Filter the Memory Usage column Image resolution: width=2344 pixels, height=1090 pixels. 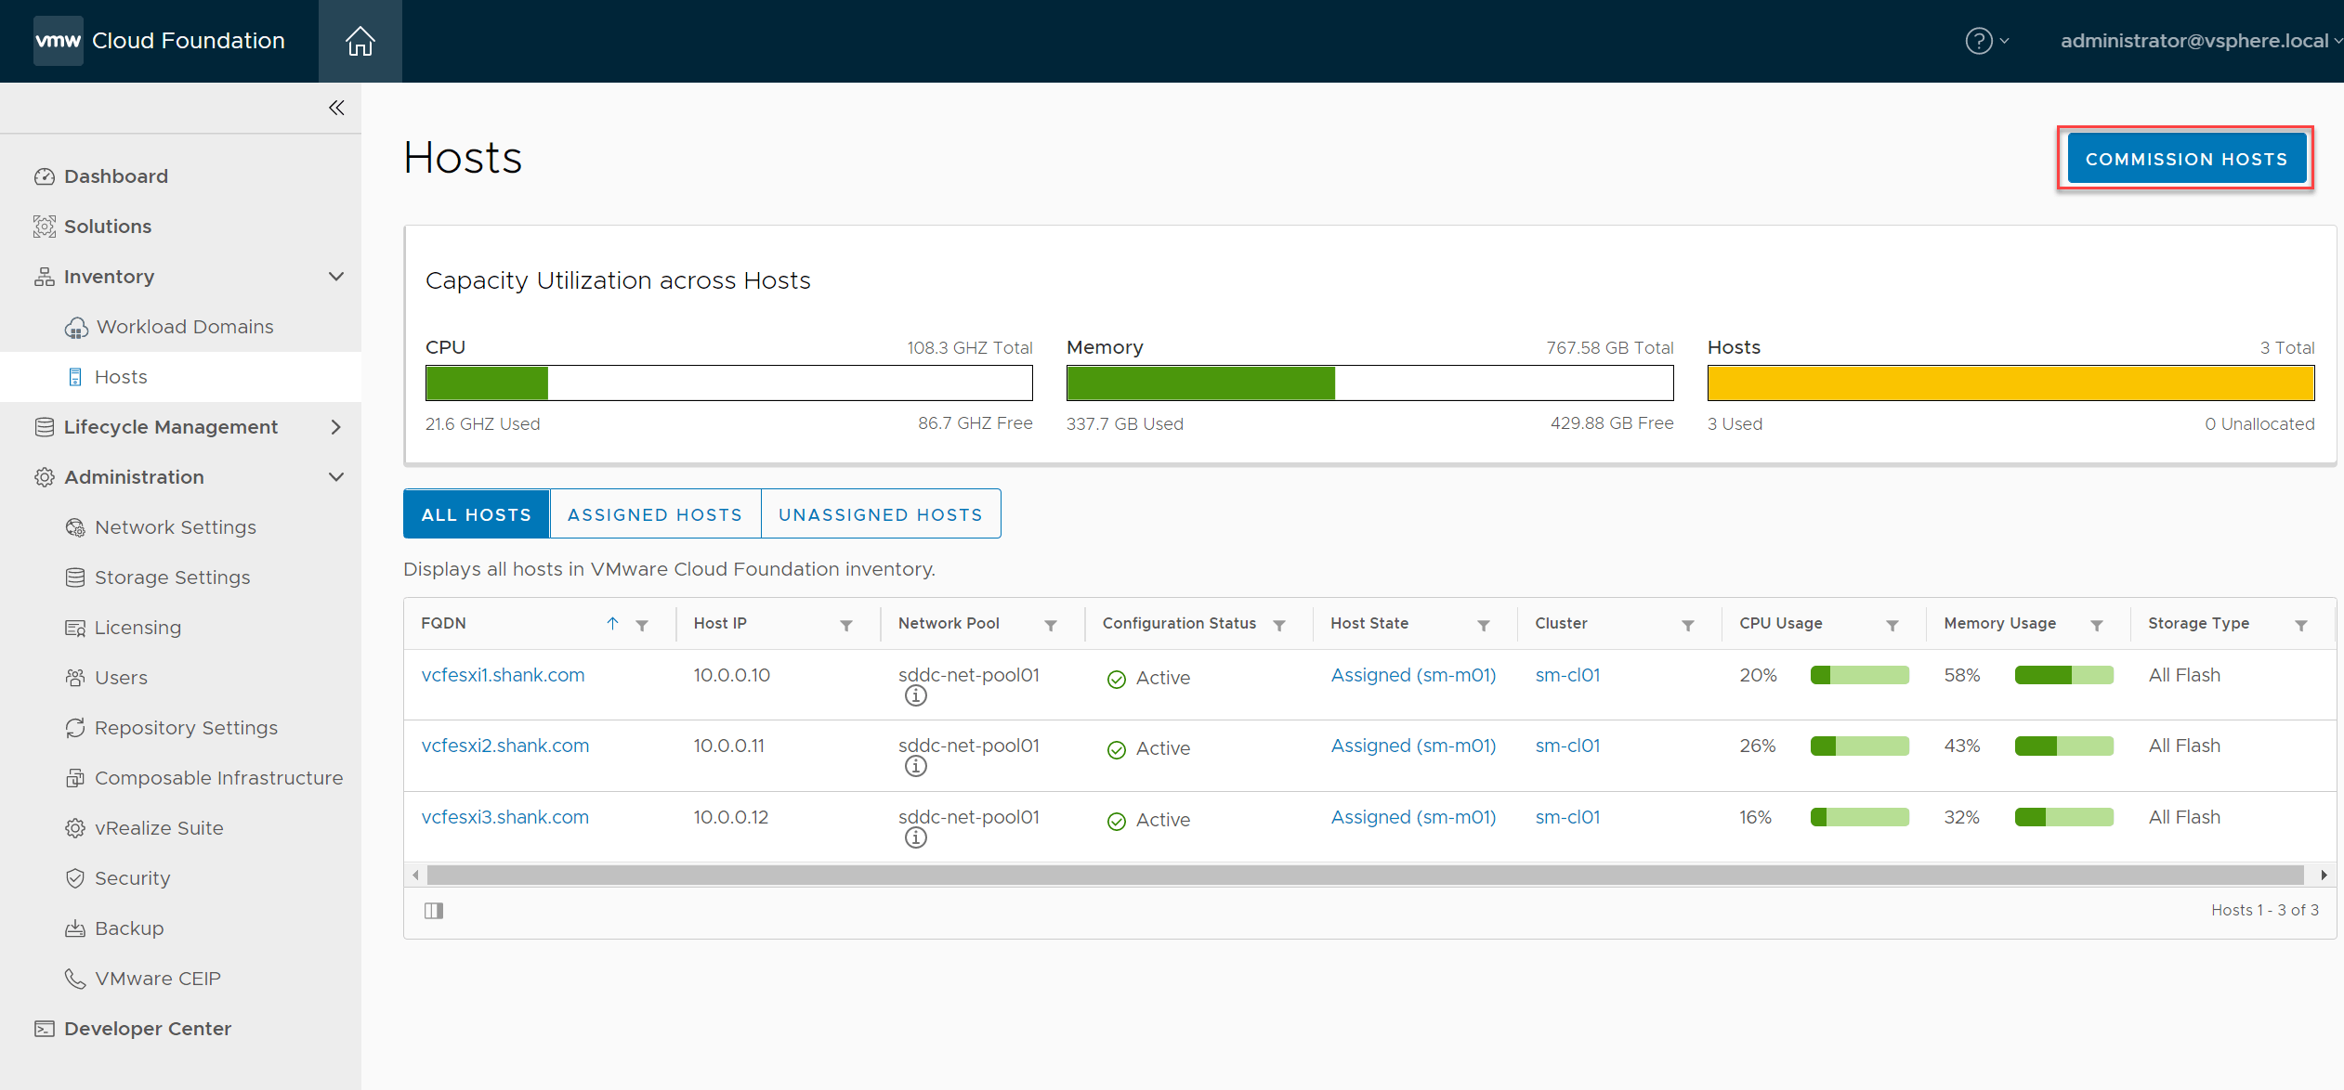(2097, 625)
